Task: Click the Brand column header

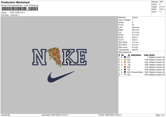Action: (152, 55)
